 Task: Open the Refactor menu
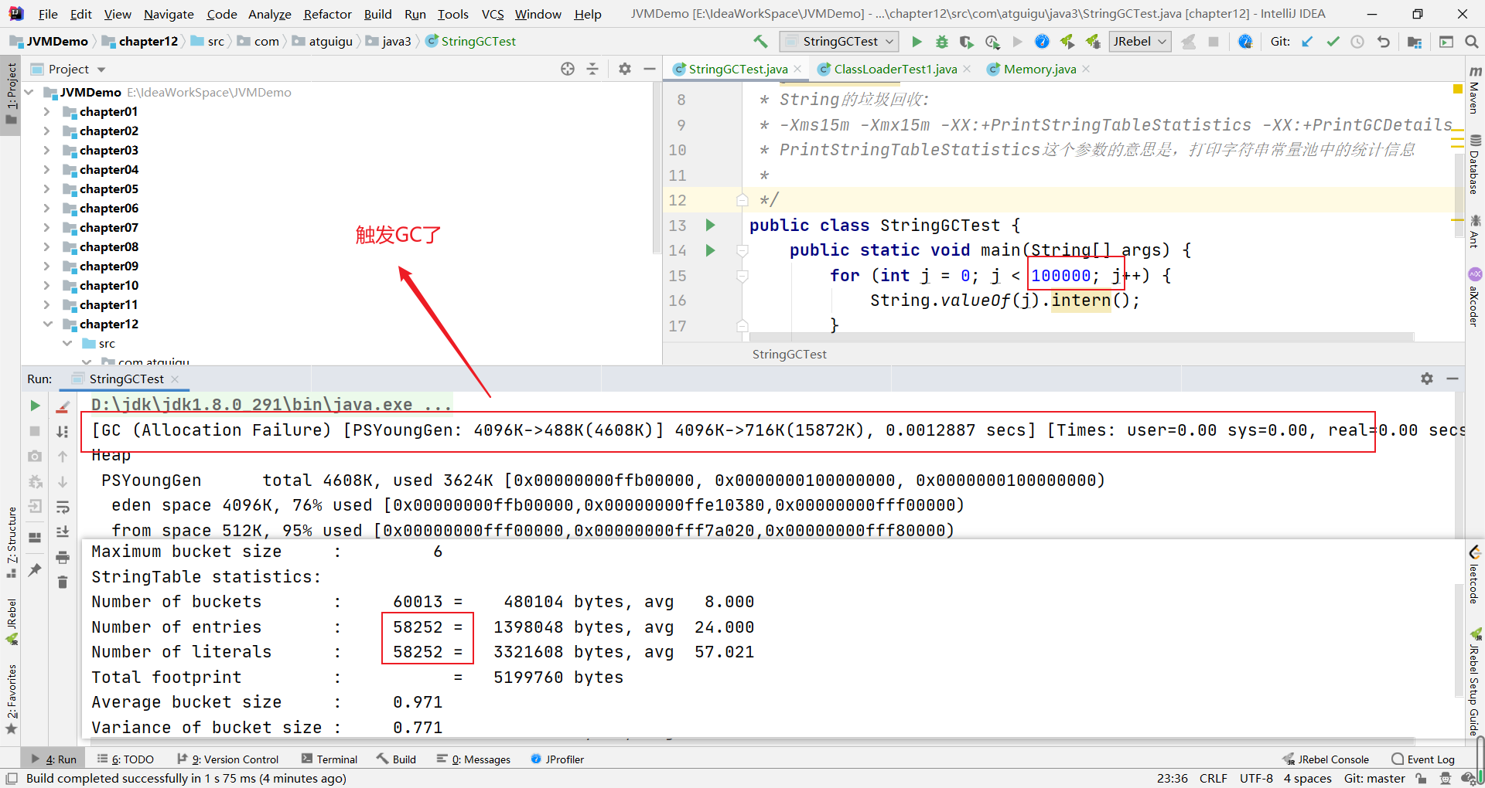pos(327,14)
